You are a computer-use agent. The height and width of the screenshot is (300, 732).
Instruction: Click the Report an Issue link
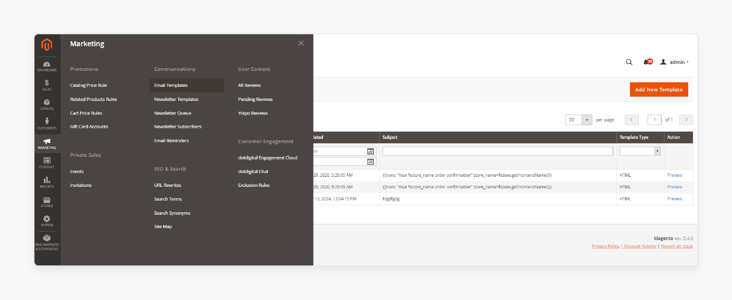tap(677, 246)
